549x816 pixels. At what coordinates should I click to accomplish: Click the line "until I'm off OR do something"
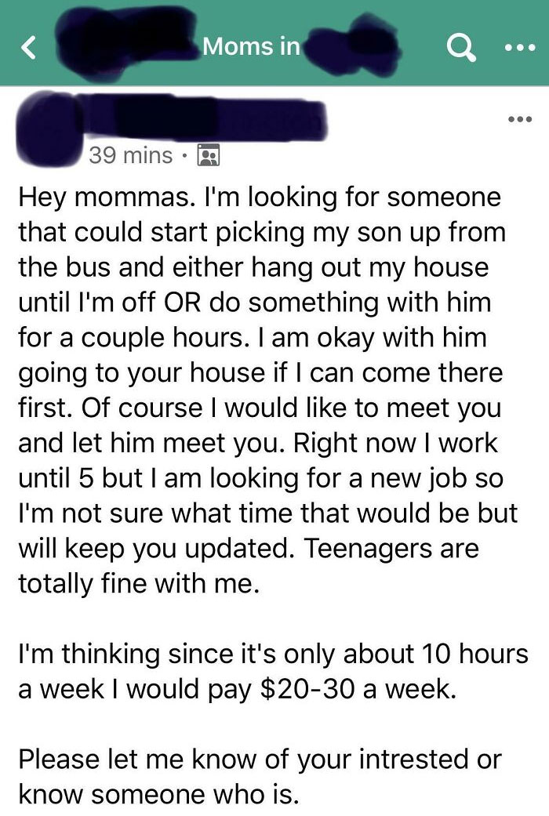[255, 303]
